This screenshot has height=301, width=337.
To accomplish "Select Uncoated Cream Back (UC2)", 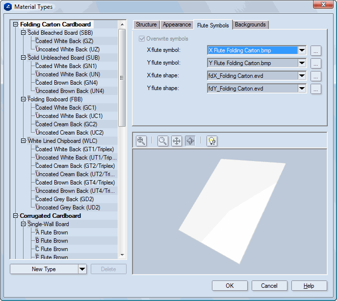I will pyautogui.click(x=70, y=133).
